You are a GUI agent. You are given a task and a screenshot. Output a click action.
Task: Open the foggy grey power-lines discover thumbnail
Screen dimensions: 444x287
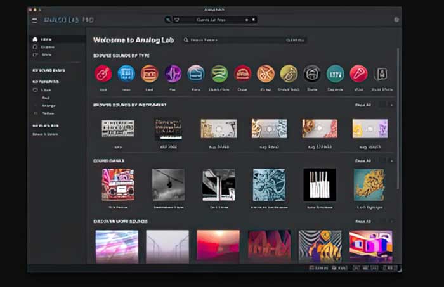click(167, 246)
